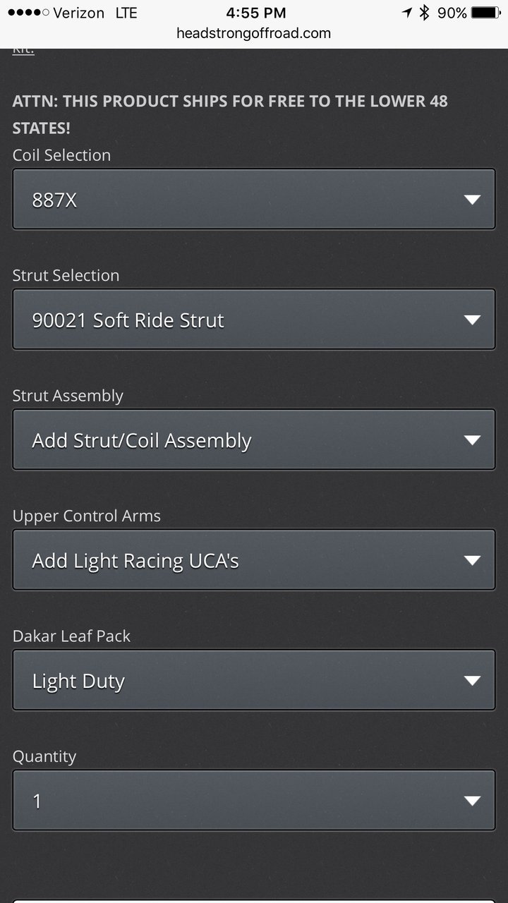
Task: Open the Upper Control Arms dropdown
Action: (254, 560)
